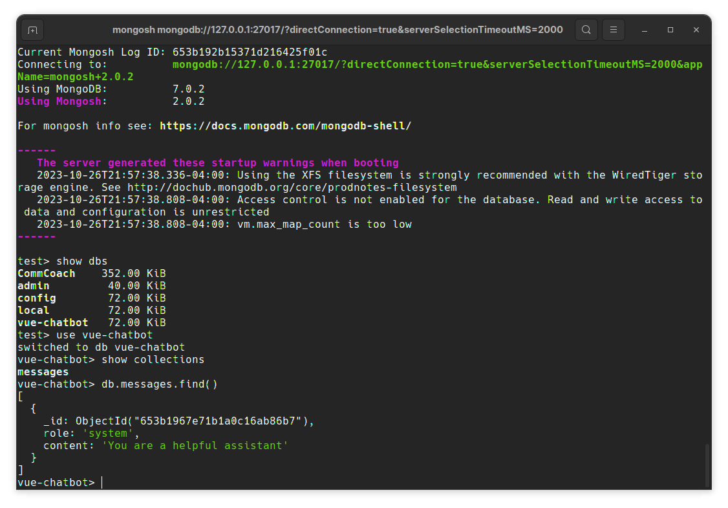Minimize the terminal window
Viewport: 728px width, 508px height.
tap(645, 30)
